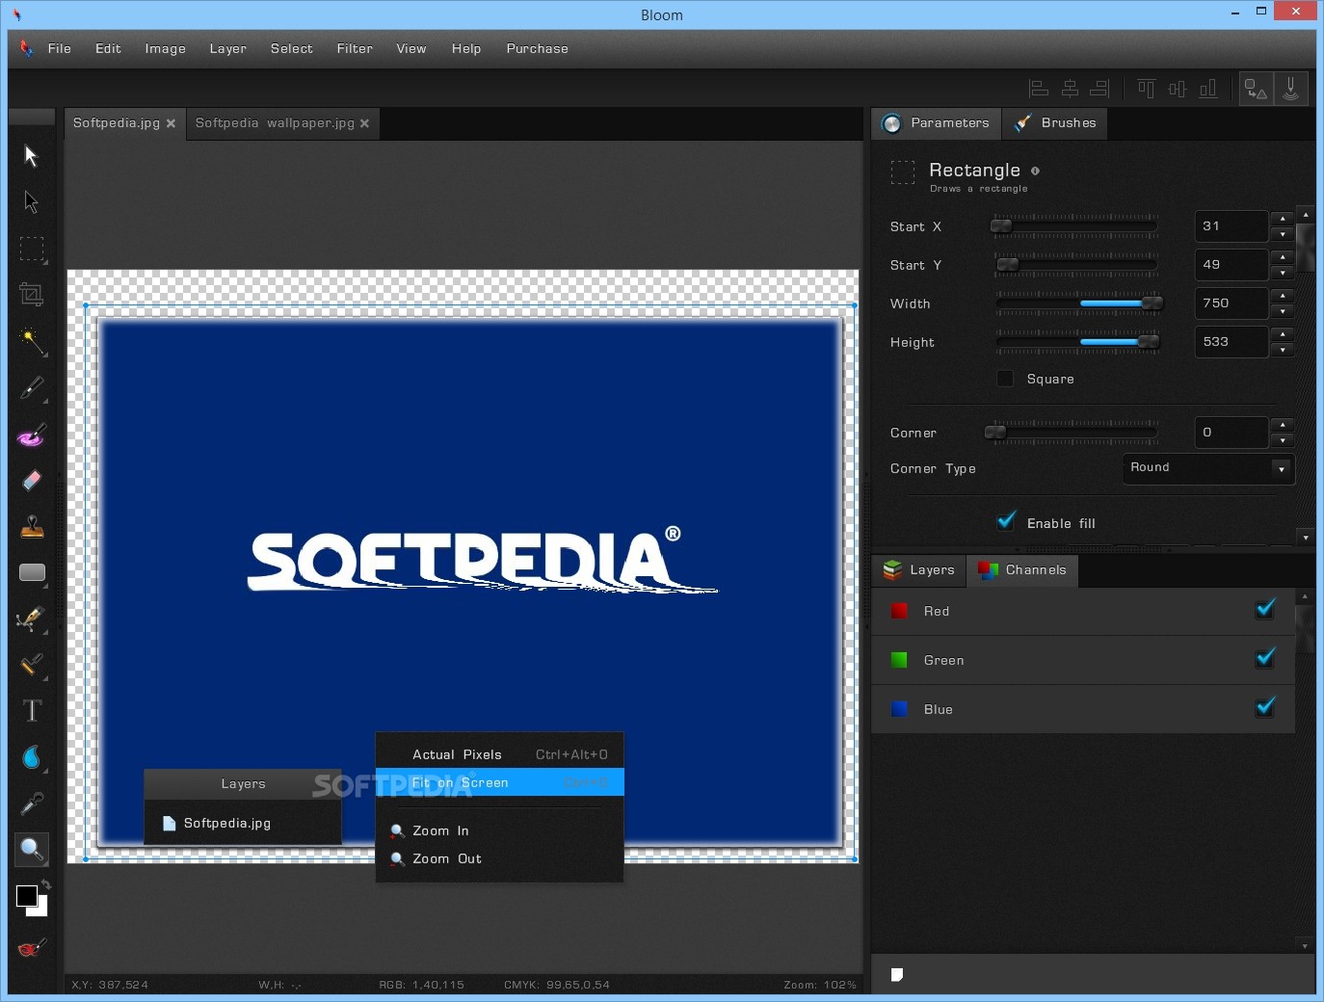Pick the rectangle shape tool
The image size is (1324, 1002).
click(x=32, y=572)
